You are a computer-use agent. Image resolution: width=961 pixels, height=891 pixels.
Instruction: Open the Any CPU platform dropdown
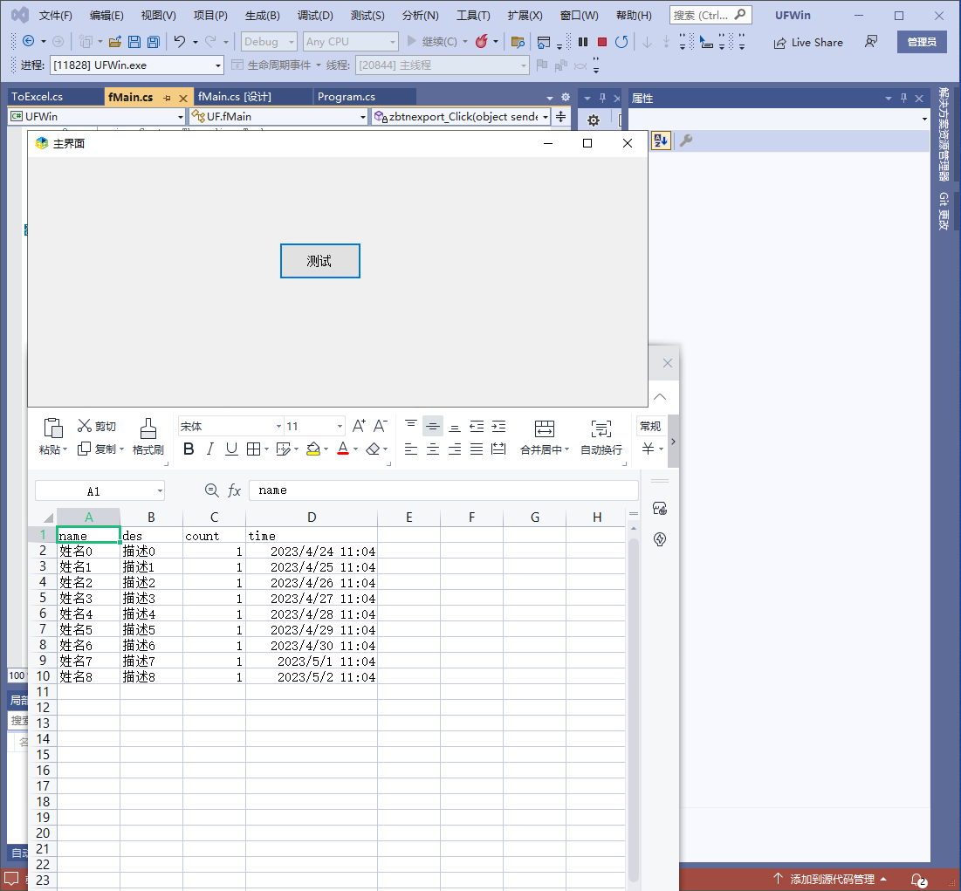point(351,42)
